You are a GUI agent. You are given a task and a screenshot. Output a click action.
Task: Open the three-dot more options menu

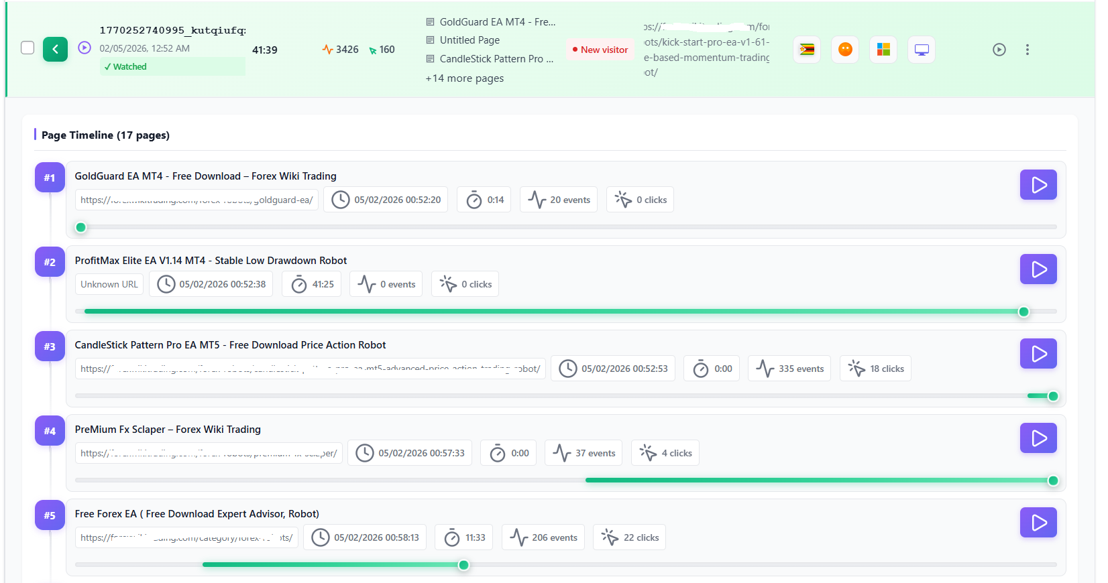(x=1027, y=50)
